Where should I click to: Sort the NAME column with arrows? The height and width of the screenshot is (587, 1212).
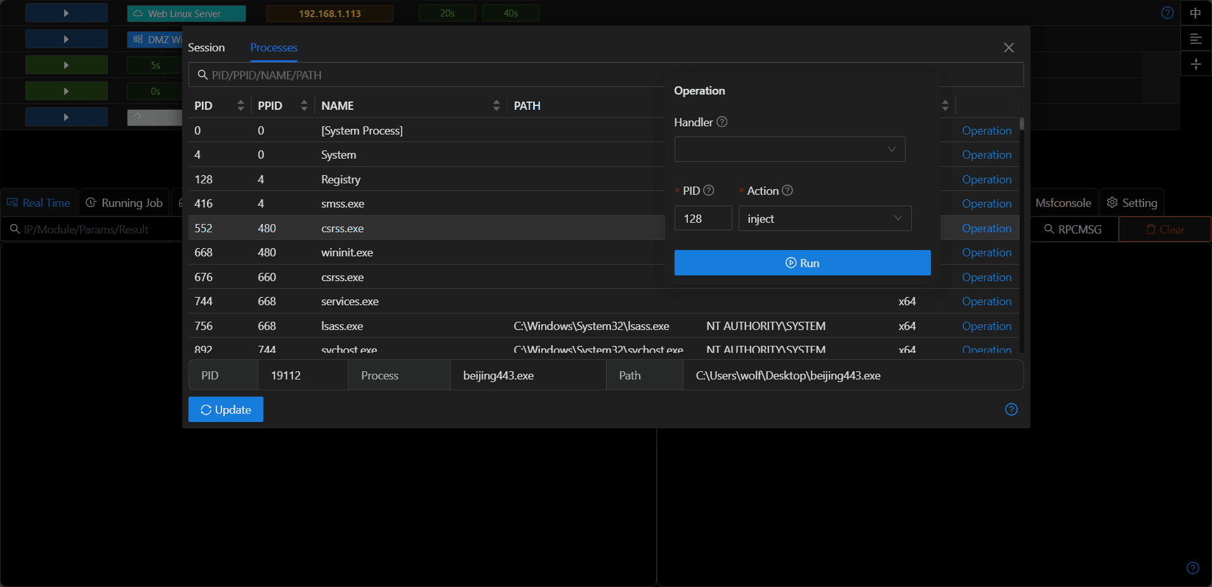click(x=496, y=105)
